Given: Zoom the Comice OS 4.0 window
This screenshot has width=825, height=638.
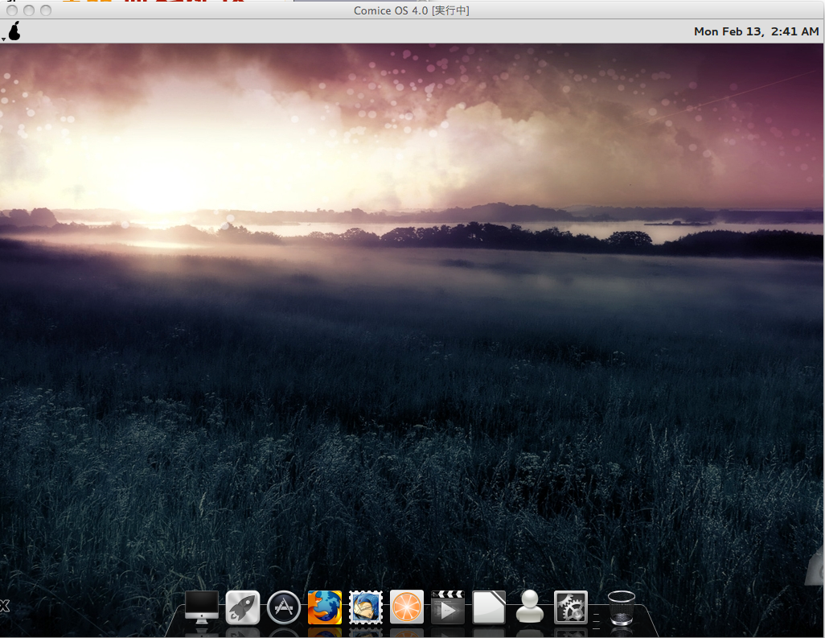Looking at the screenshot, I should coord(45,10).
